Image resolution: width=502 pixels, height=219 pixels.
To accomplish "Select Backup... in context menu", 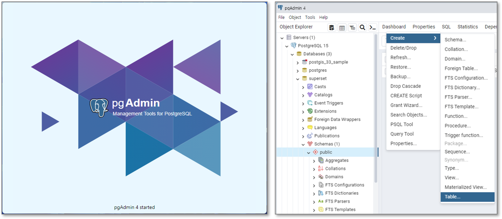I will [413, 76].
